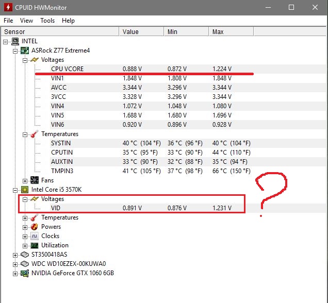Click the motherboard Temperatures thermometer icon
Image resolution: width=328 pixels, height=303 pixels.
[35, 134]
